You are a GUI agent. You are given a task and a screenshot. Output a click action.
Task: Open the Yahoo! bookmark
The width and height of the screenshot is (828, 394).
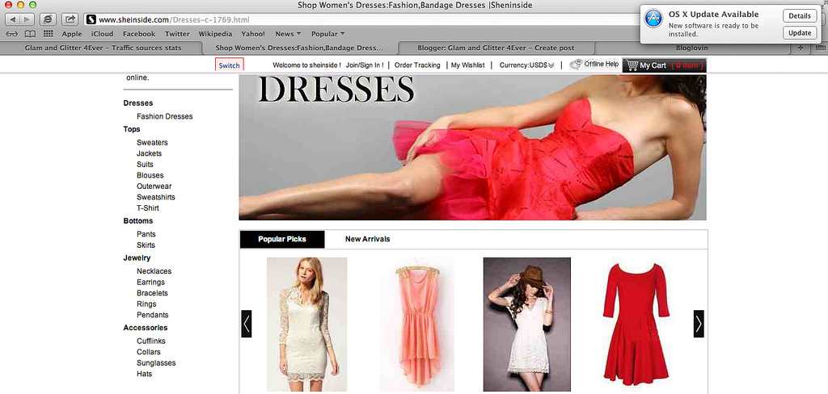pos(253,34)
